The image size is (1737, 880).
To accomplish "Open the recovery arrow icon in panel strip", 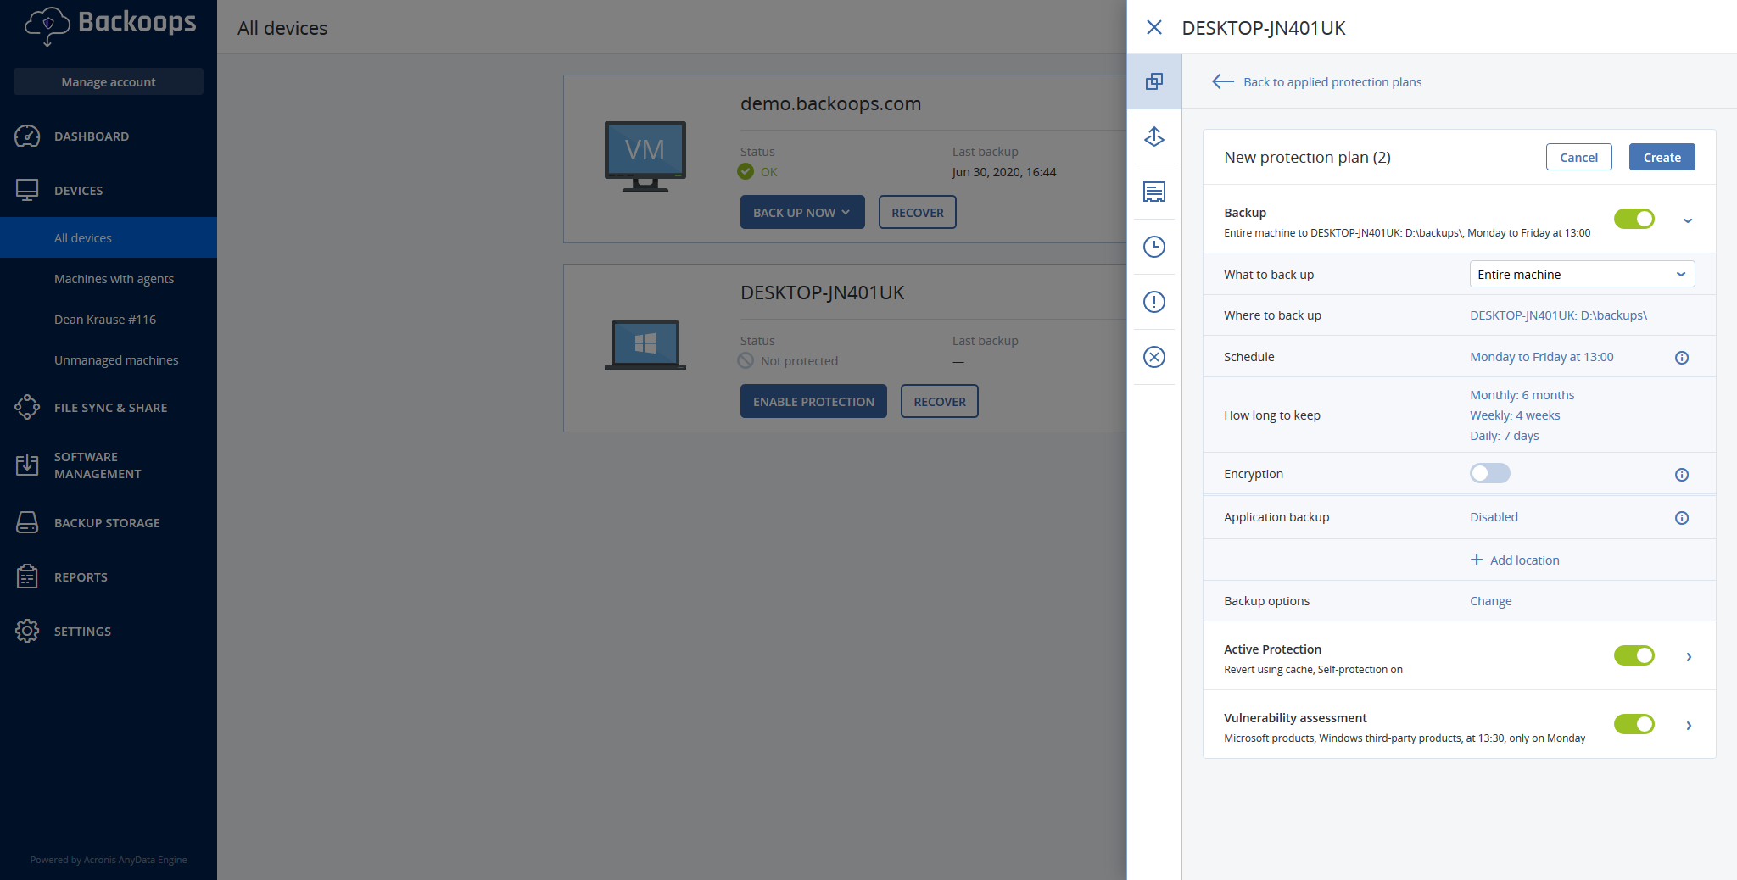I will [1154, 136].
